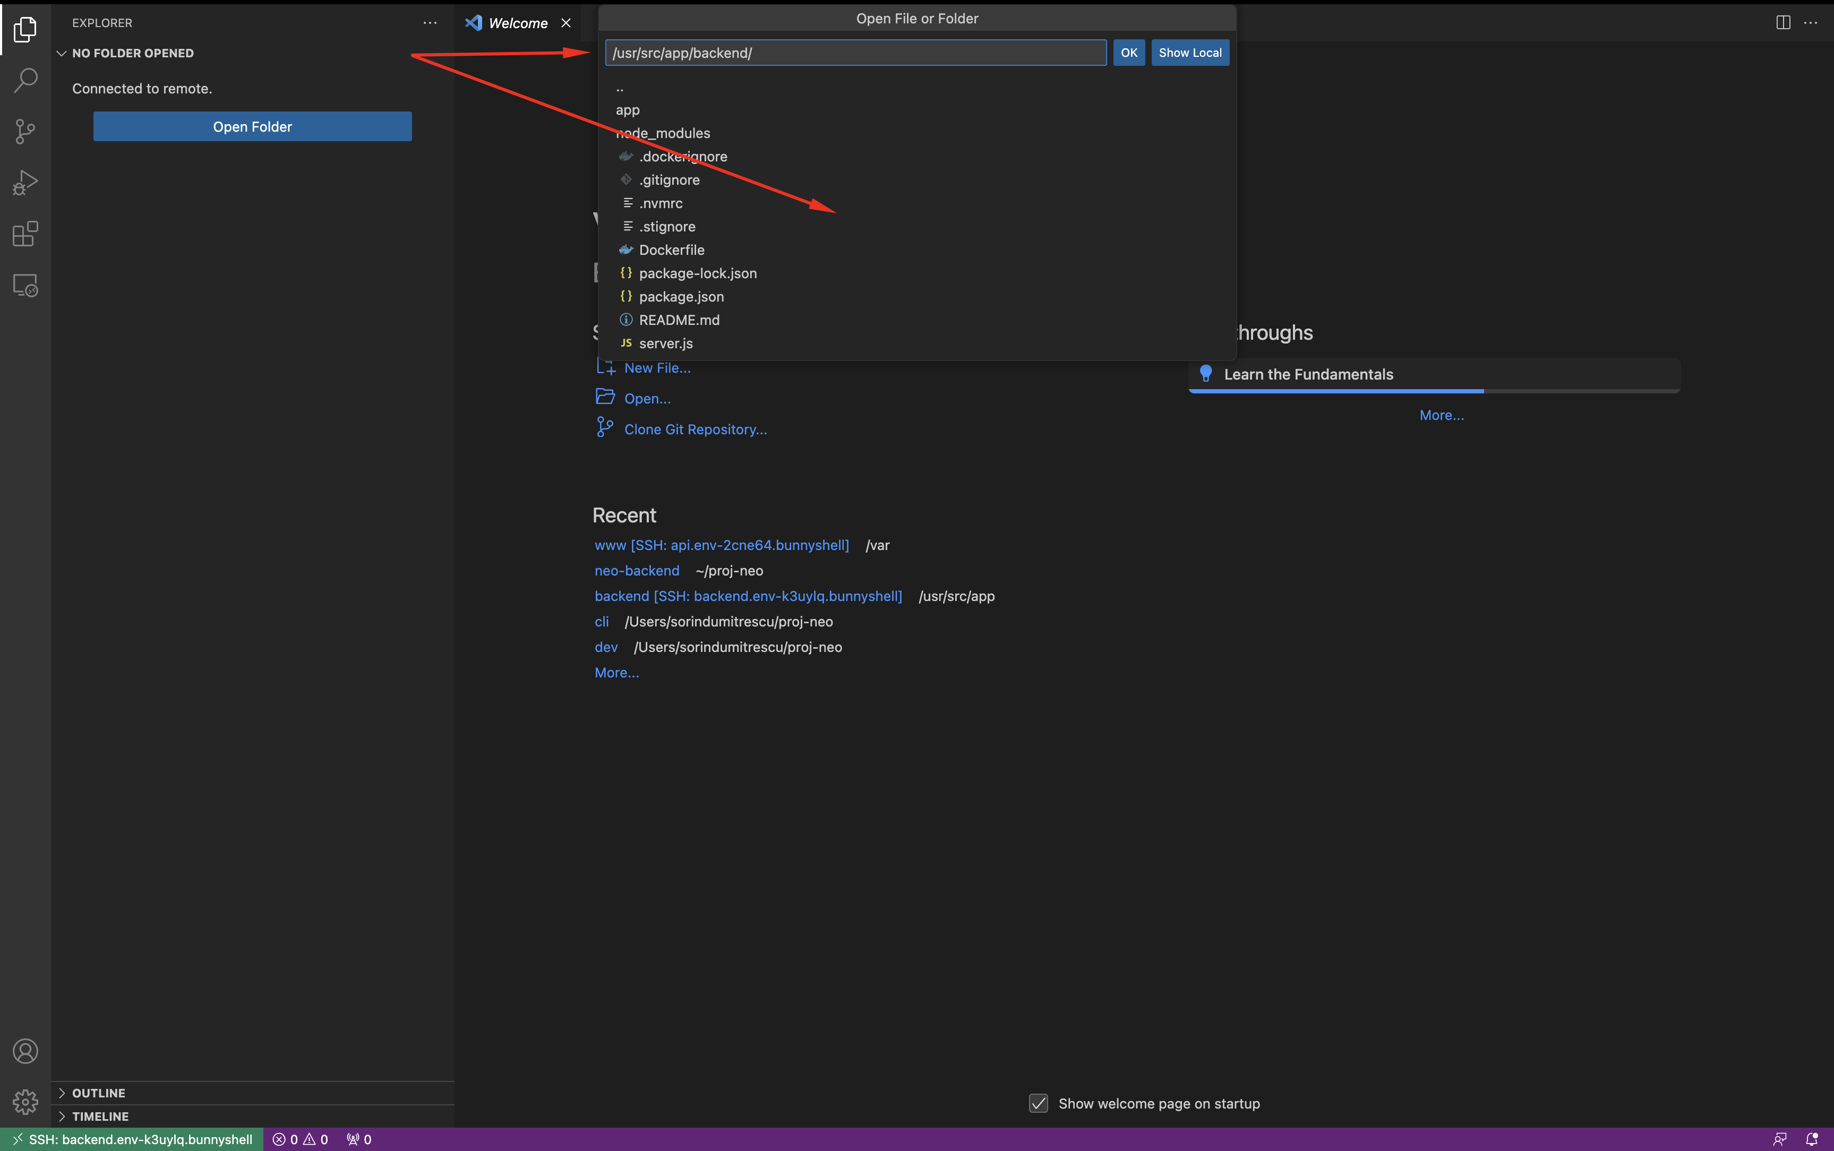The image size is (1834, 1151).
Task: Click the split editor right icon
Action: (x=1782, y=23)
